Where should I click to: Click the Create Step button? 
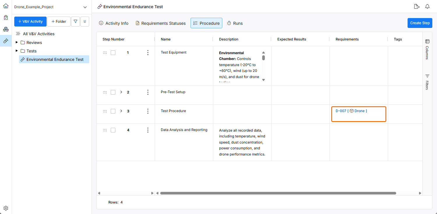tap(420, 23)
